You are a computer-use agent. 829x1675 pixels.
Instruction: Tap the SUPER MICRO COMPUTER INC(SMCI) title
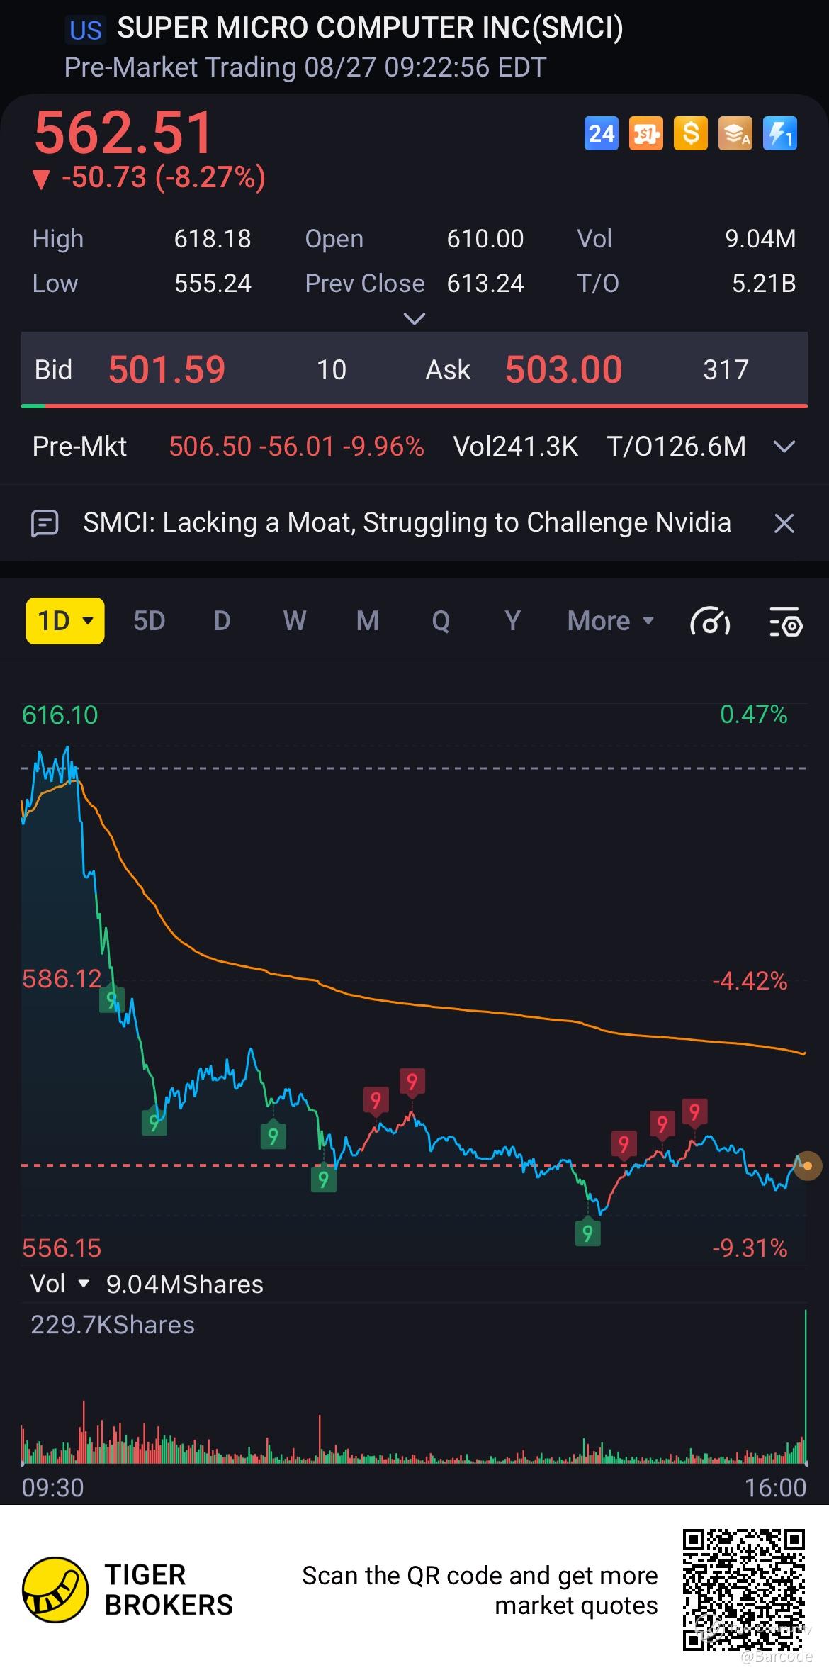[x=370, y=28]
